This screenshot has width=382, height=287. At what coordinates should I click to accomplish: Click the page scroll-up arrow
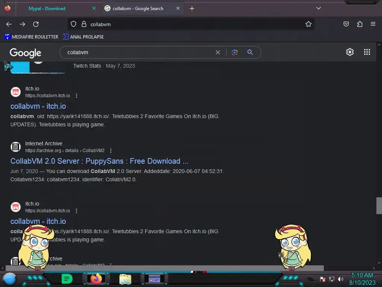coord(379,45)
